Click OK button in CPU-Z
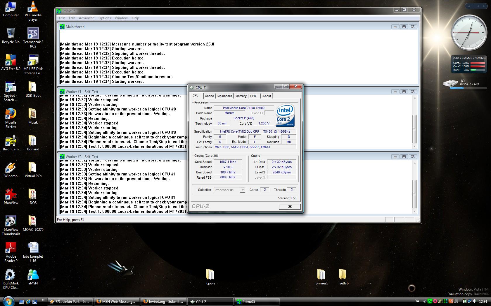491x306 pixels. pos(290,206)
